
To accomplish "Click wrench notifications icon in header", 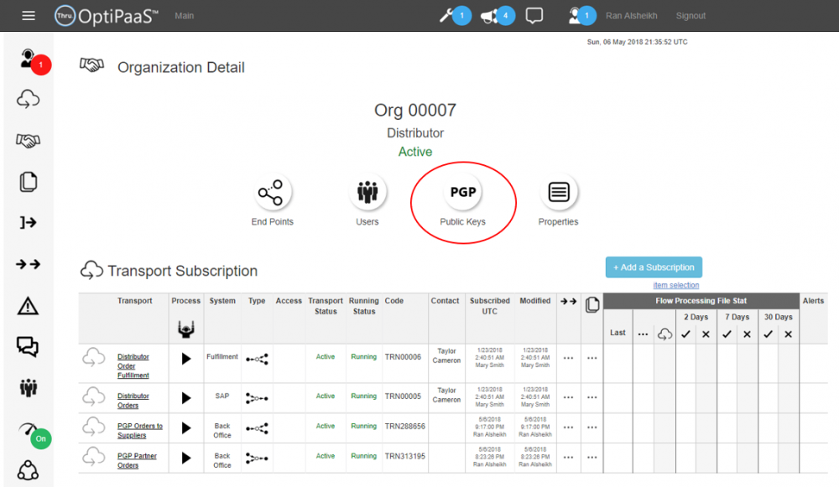I will [447, 16].
